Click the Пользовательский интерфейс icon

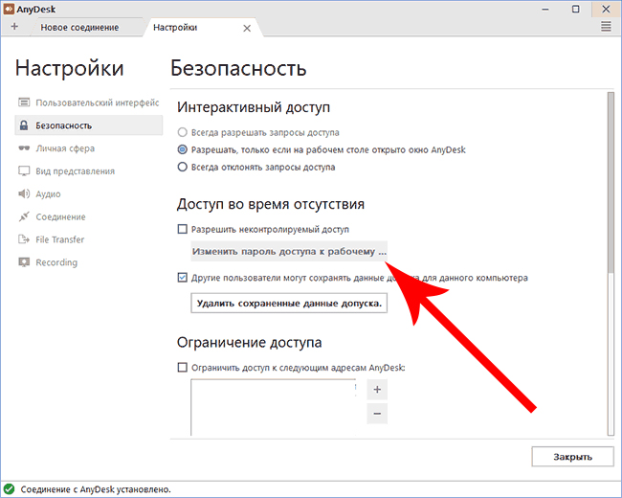(x=24, y=102)
